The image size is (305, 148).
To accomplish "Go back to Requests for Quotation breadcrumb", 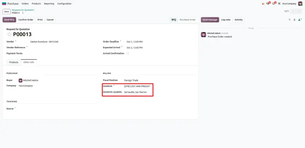I will click(23, 10).
